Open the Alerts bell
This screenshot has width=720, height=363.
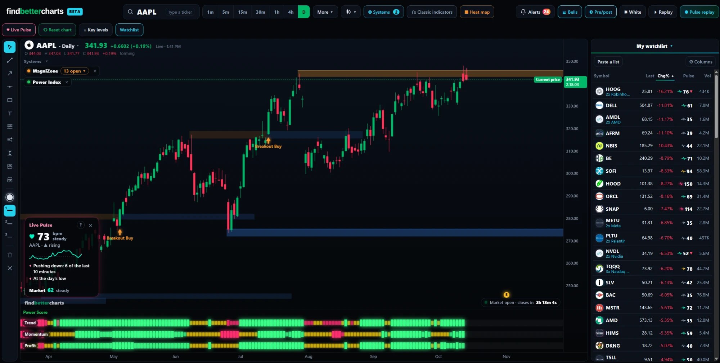point(535,12)
